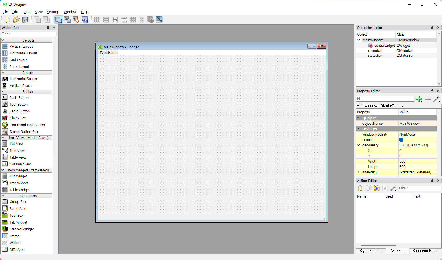Select Tab Widget in Containers list
The width and height of the screenshot is (442, 260).
[19, 222]
